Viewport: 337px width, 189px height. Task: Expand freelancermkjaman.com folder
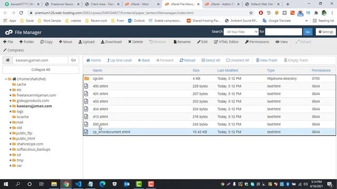point(11,95)
